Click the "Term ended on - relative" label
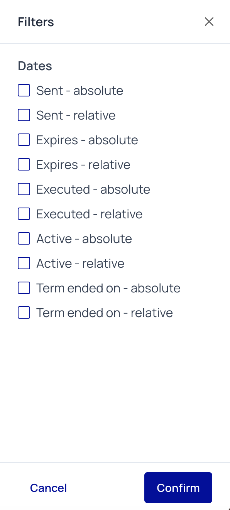This screenshot has width=230, height=510. [105, 313]
